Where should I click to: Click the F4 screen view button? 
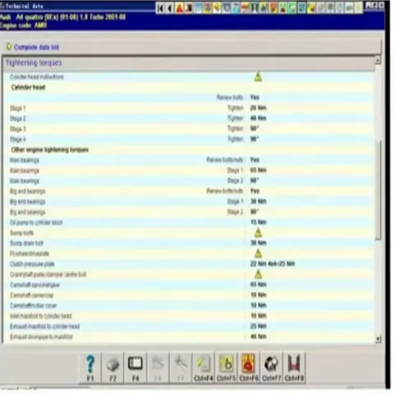click(x=135, y=368)
